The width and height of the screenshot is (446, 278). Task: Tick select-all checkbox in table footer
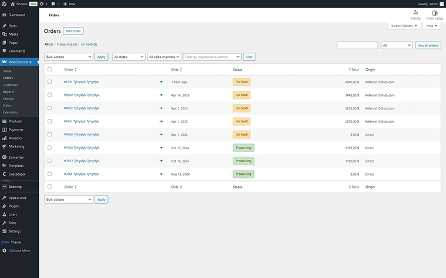click(49, 187)
